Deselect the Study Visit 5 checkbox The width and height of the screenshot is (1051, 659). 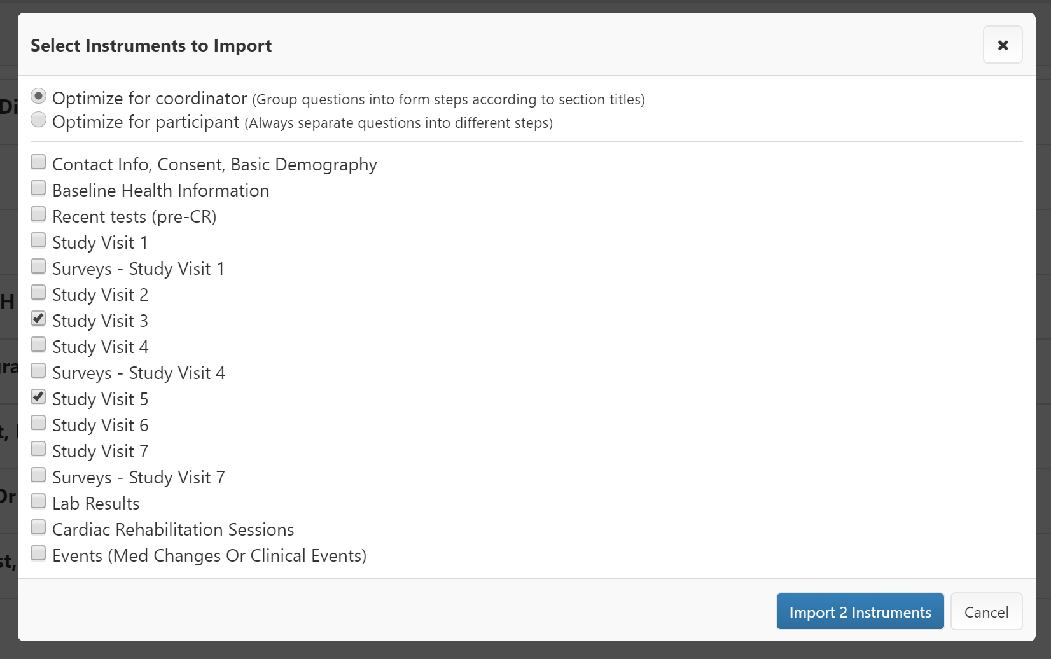(x=39, y=397)
